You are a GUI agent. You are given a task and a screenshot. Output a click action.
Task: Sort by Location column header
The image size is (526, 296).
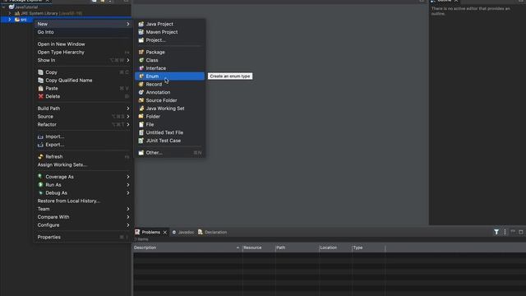pyautogui.click(x=335, y=247)
